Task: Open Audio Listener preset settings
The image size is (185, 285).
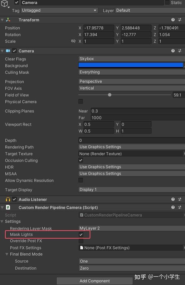Action: pyautogui.click(x=180, y=199)
